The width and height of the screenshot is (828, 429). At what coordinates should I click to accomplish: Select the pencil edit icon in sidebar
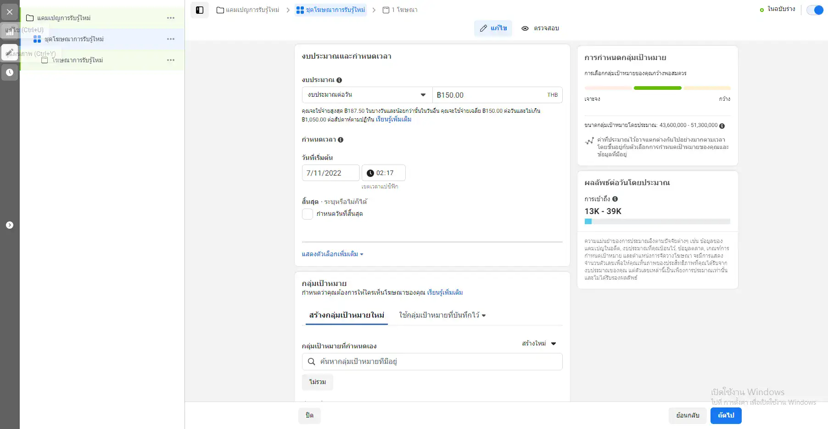[10, 52]
